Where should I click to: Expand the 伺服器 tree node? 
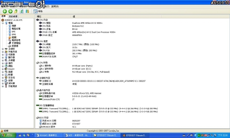pyautogui.click(x=3, y=55)
